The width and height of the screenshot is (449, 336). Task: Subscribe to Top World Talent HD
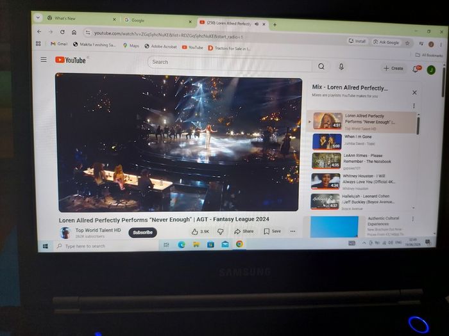tap(142, 232)
